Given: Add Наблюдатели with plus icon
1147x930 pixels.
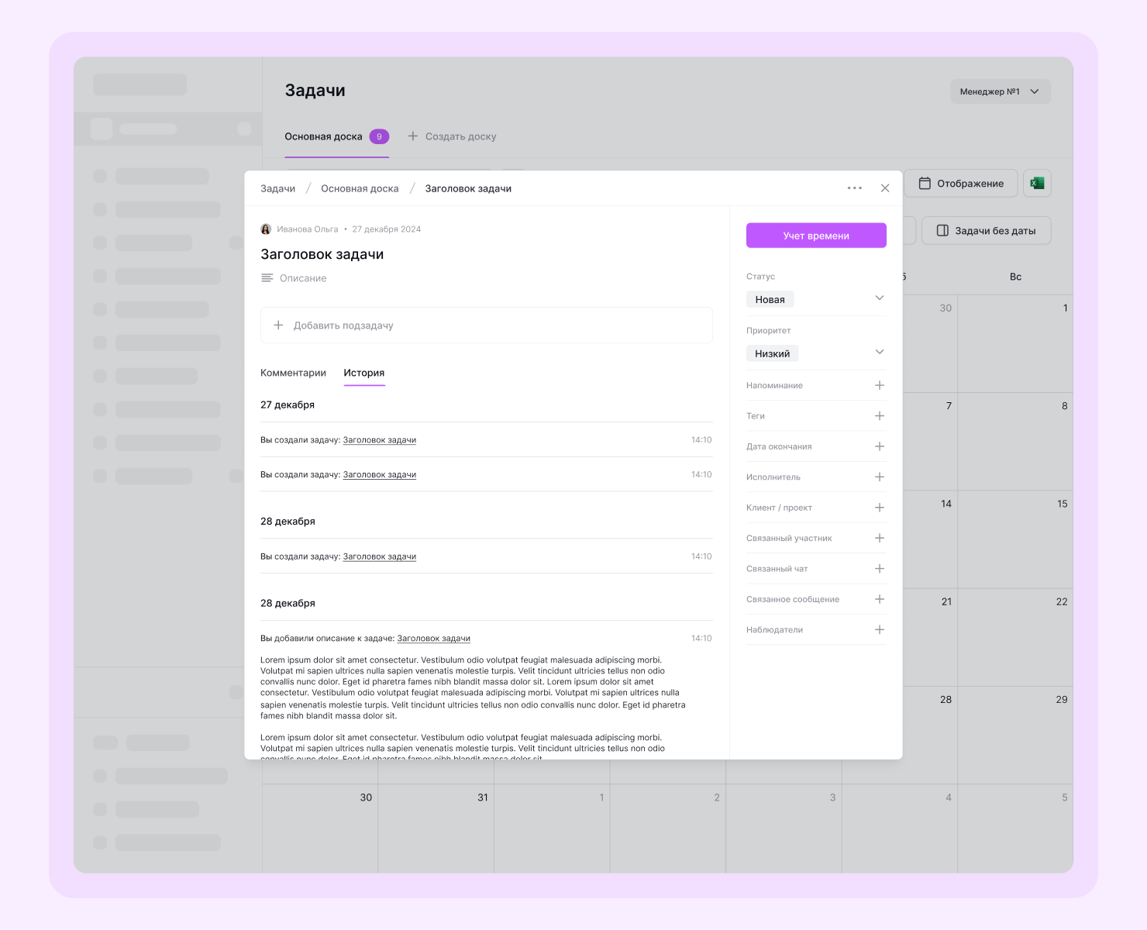Looking at the screenshot, I should pos(880,630).
